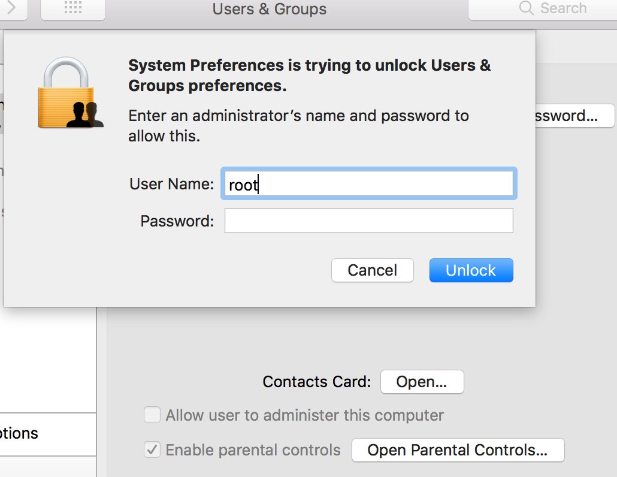The width and height of the screenshot is (617, 477).
Task: Select Login Options in the sidebar
Action: coord(24,433)
